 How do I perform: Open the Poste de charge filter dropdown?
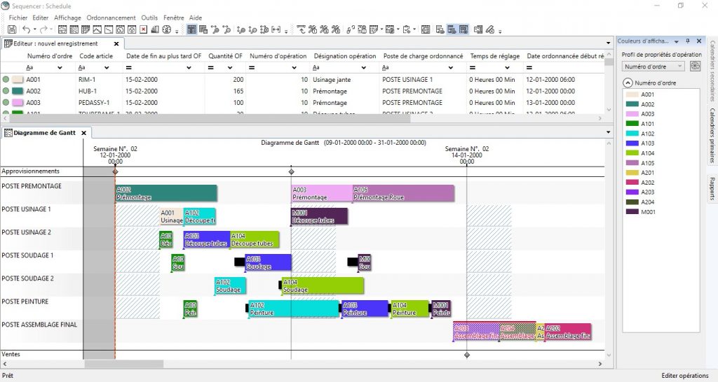(x=451, y=68)
